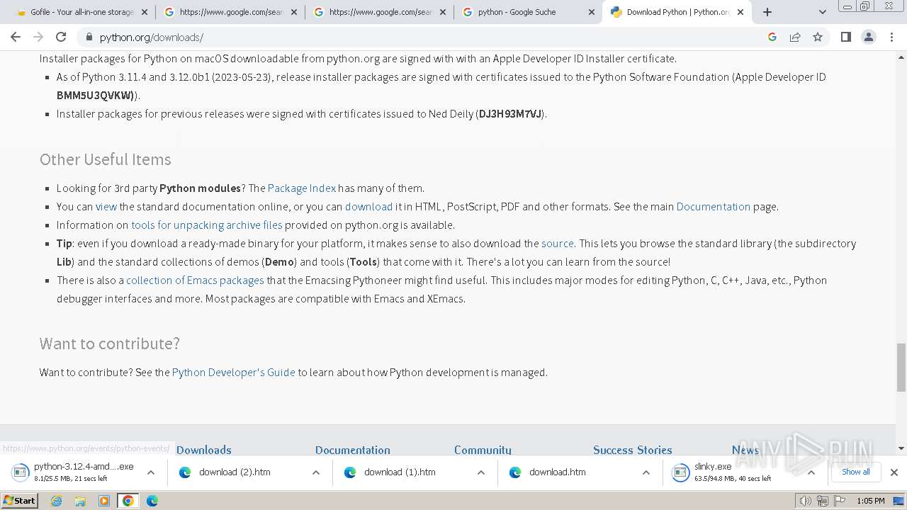Click the vertical page scrollbar thumb
Image resolution: width=907 pixels, height=510 pixels.
pyautogui.click(x=901, y=367)
